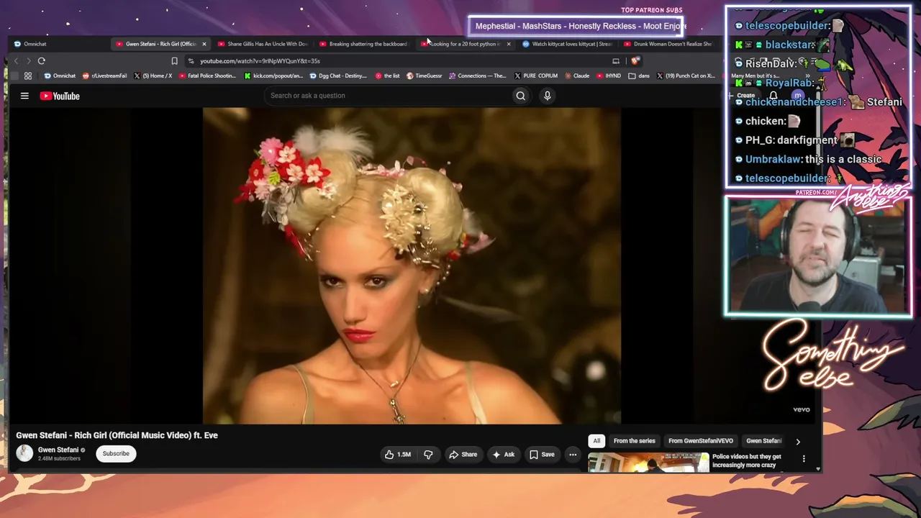Image resolution: width=921 pixels, height=518 pixels.
Task: Select the All filter chip
Action: 596,441
